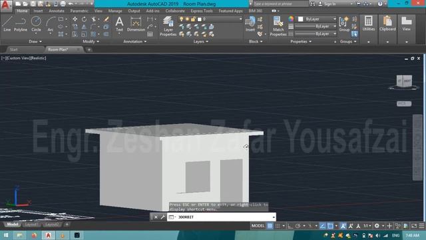This screenshot has height=240, width=426.
Task: Click the Table icon in Annotation panel
Action: click(150, 34)
